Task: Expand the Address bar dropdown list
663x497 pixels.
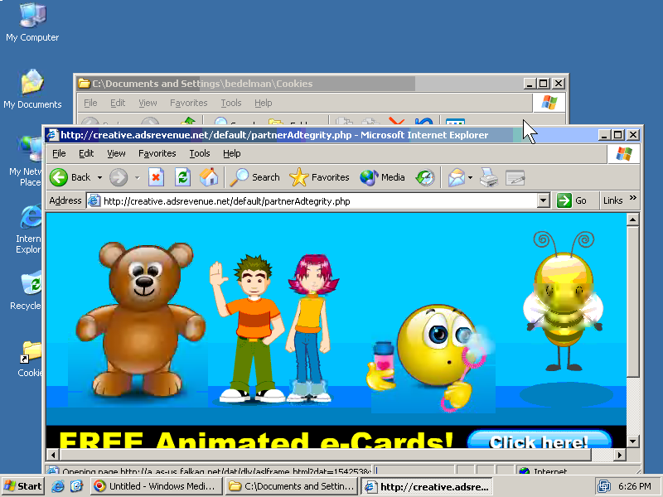Action: point(544,200)
